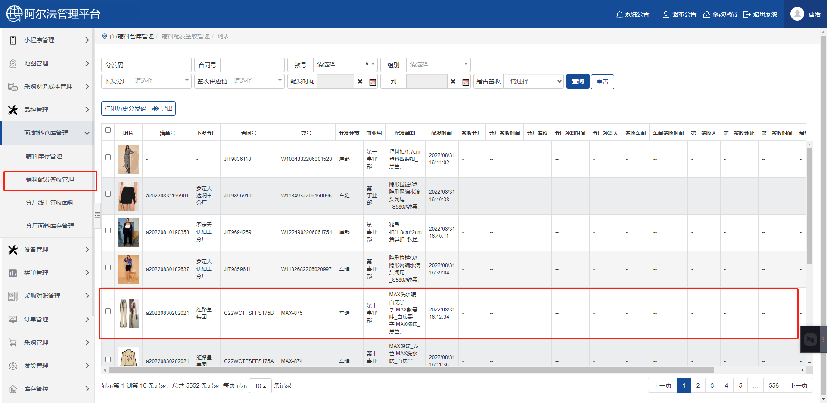
Task: Toggle the select-all checkbox in table header
Action: 108,130
